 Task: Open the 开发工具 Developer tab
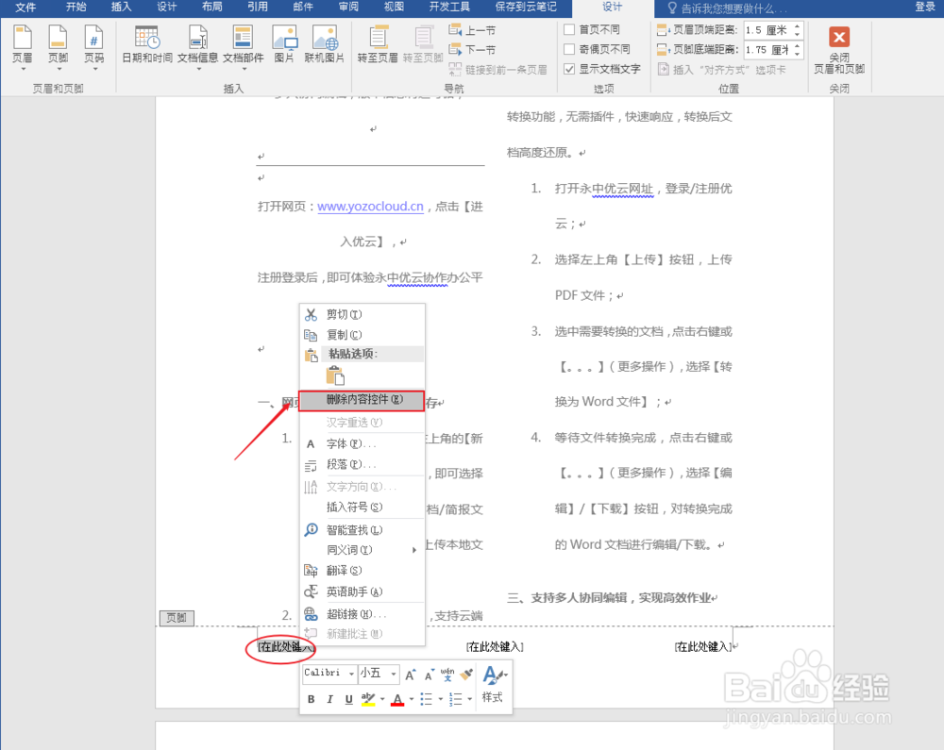[449, 8]
